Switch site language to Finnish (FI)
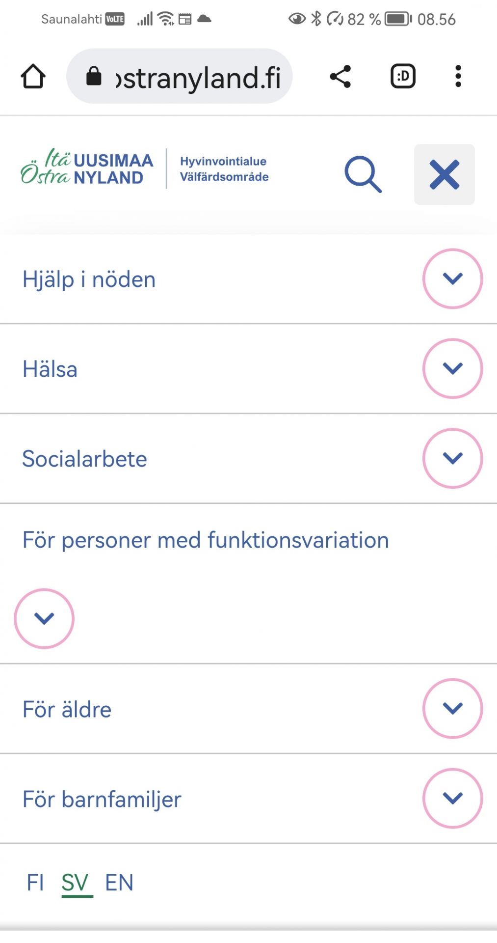 35,883
